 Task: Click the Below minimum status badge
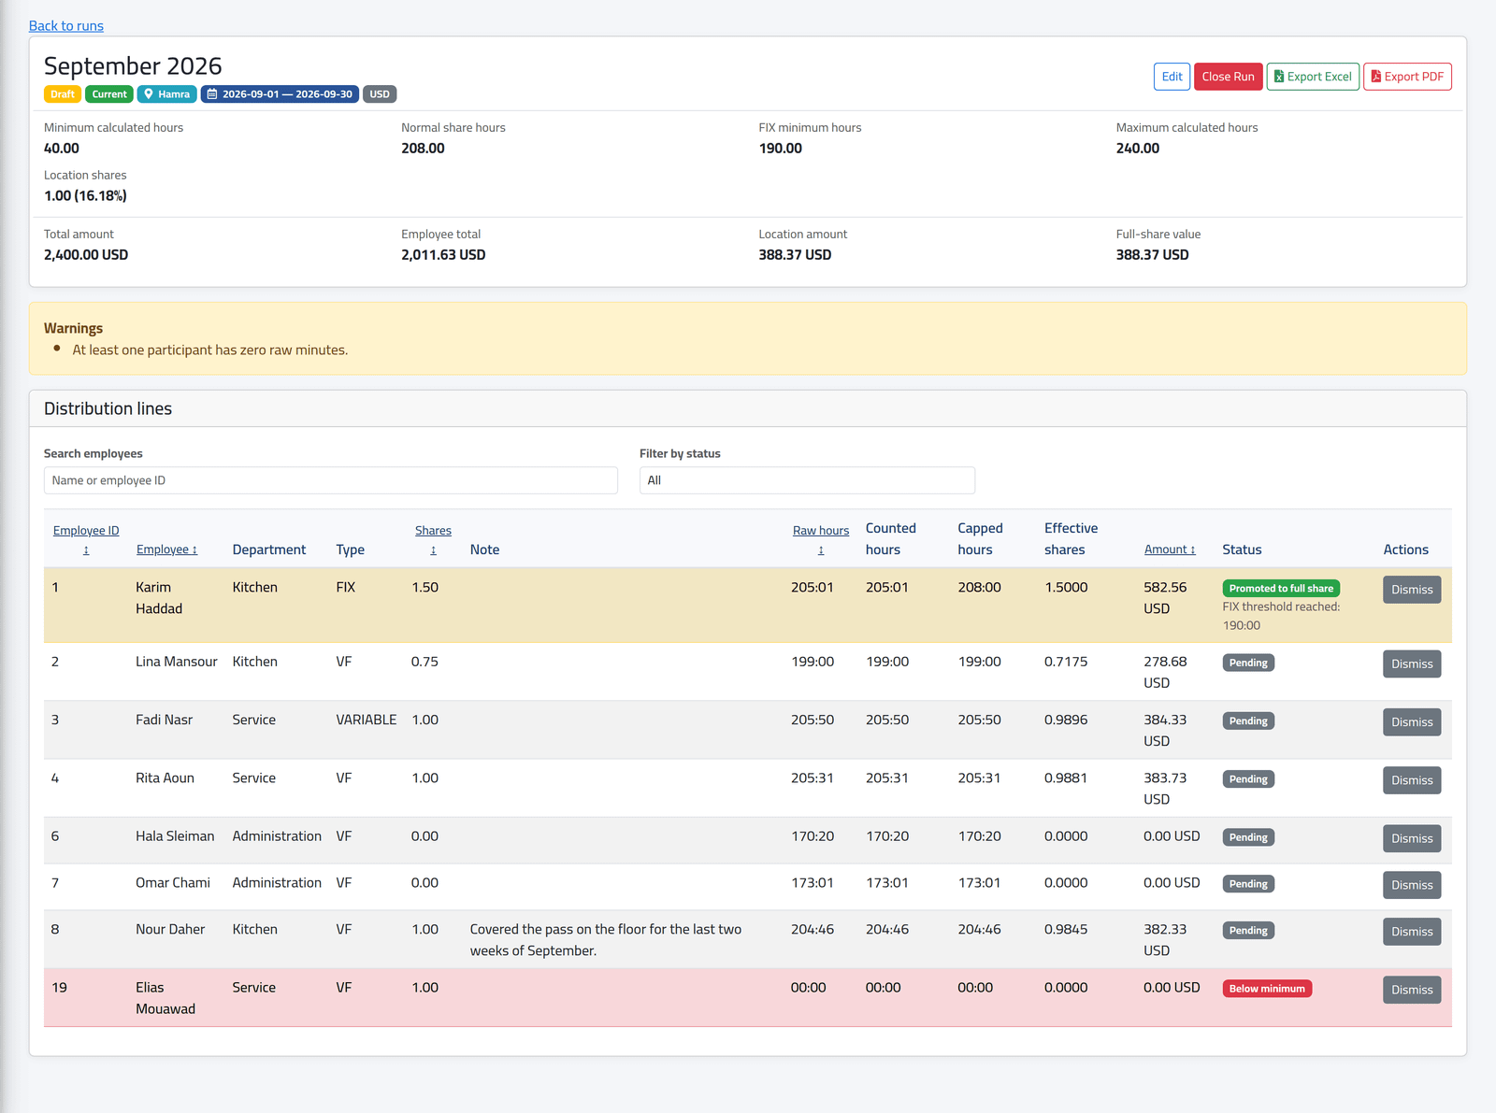(x=1267, y=989)
